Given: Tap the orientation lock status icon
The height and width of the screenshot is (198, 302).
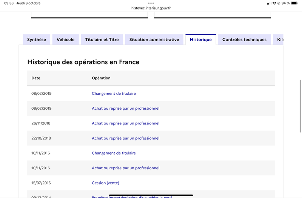Looking at the screenshot, I should pos(279,3).
